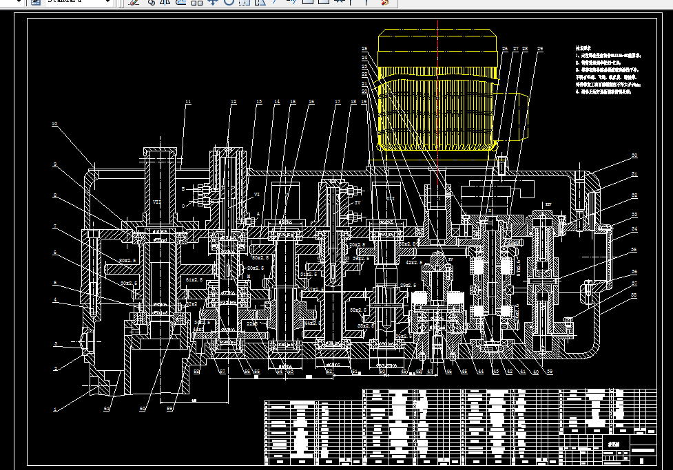Select the Erase tool in the Modify toolbar
This screenshot has width=673, height=470.
134,1
